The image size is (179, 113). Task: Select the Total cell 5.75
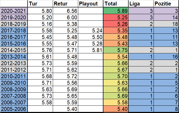pos(116,50)
